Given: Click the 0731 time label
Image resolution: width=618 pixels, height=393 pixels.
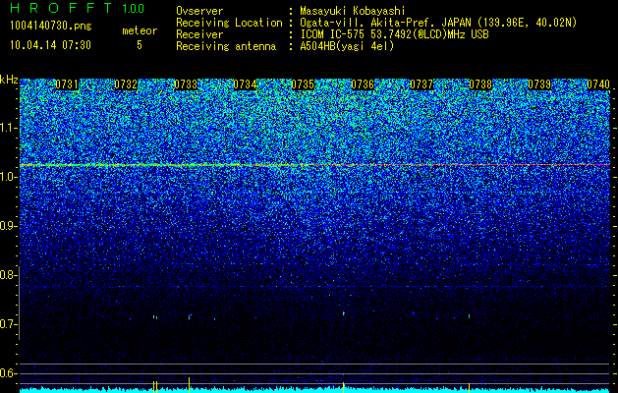Looking at the screenshot, I should click(x=67, y=84).
